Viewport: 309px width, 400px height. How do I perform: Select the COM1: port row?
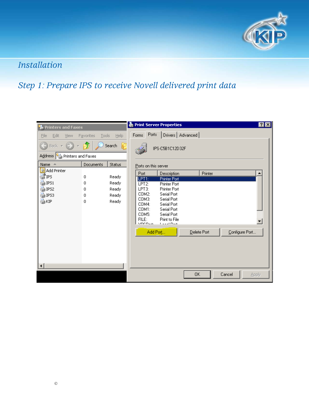pyautogui.click(x=196, y=209)
